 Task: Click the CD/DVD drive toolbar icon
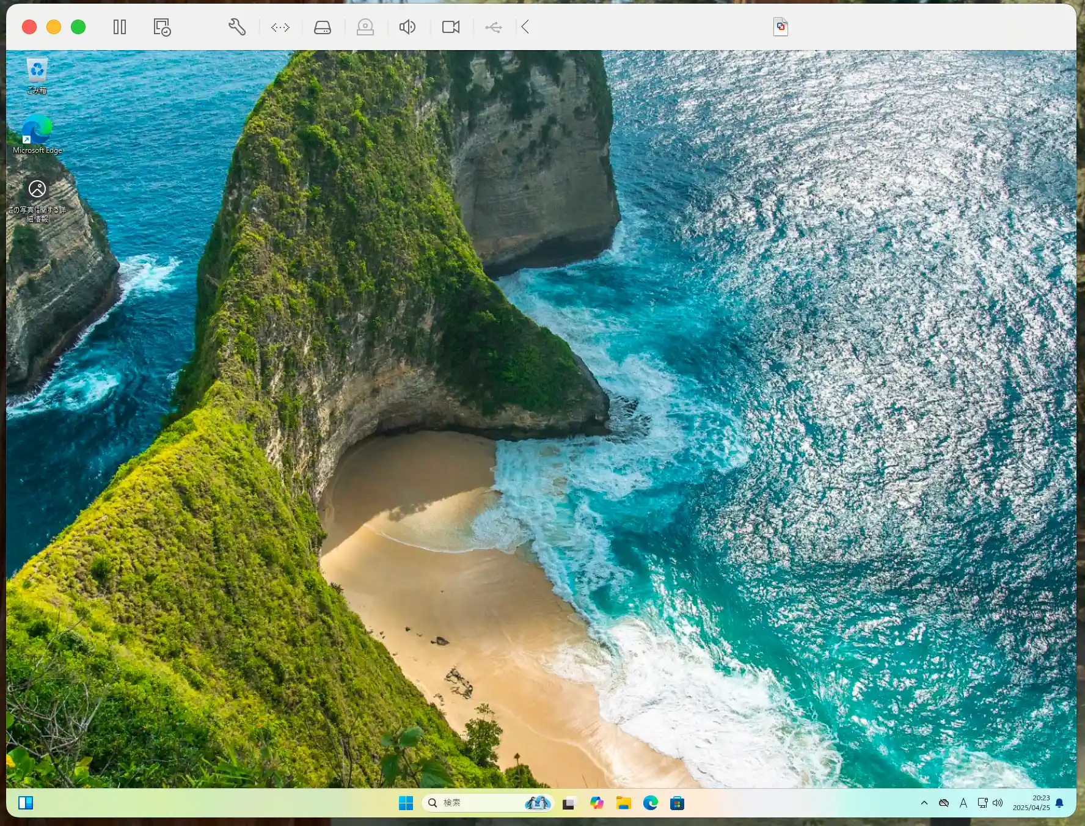(x=365, y=27)
